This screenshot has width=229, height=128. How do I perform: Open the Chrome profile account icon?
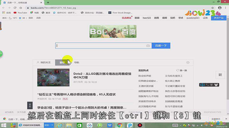click(220, 8)
